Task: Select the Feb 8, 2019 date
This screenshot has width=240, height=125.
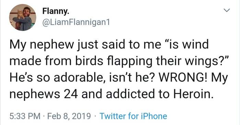Action: pos(69,116)
